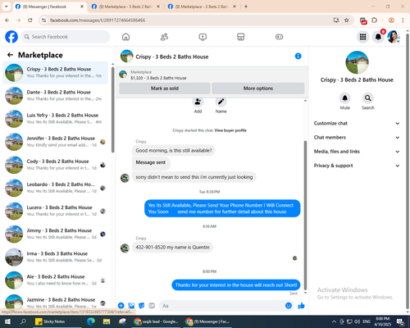This screenshot has width=410, height=328.
Task: Open the Facebook home feed icon
Action: (125, 37)
